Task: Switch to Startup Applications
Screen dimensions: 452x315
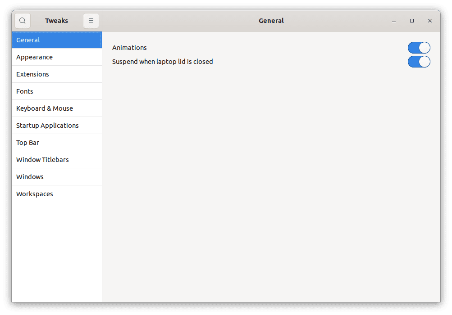Action: [x=57, y=126]
